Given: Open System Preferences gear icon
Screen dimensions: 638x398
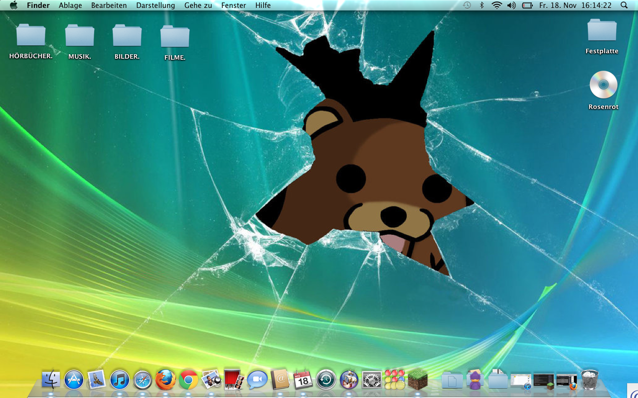Looking at the screenshot, I should point(372,381).
